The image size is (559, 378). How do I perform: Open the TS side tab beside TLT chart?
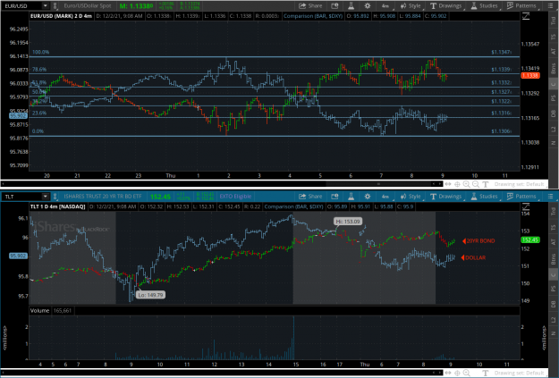(x=554, y=227)
